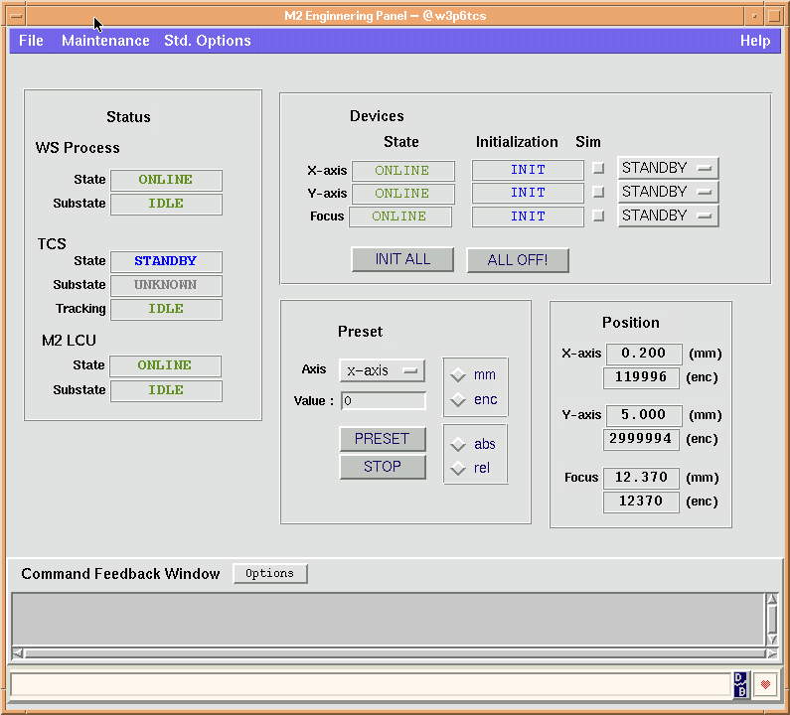Click WS Process State ONLINE field

(166, 181)
